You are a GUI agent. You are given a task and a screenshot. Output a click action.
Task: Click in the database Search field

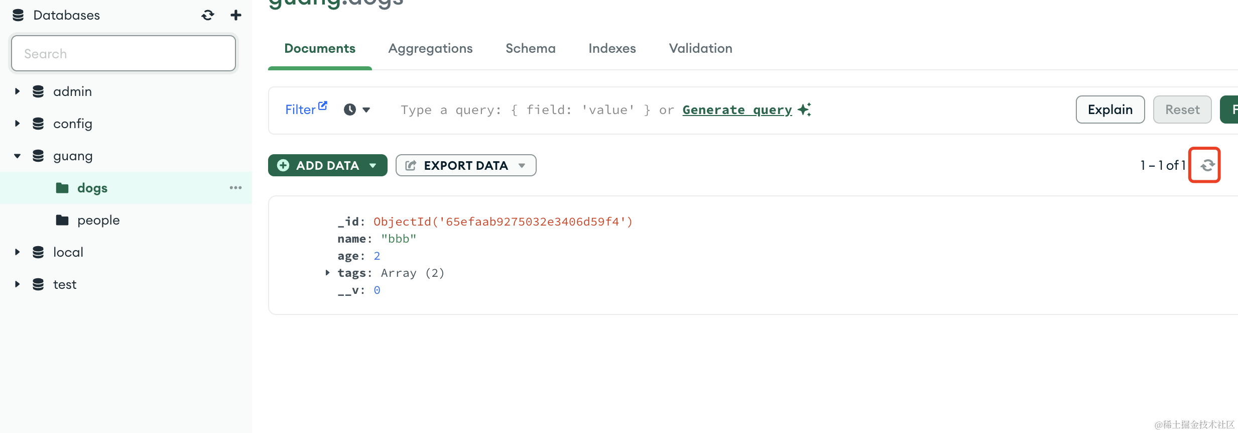[x=123, y=53]
